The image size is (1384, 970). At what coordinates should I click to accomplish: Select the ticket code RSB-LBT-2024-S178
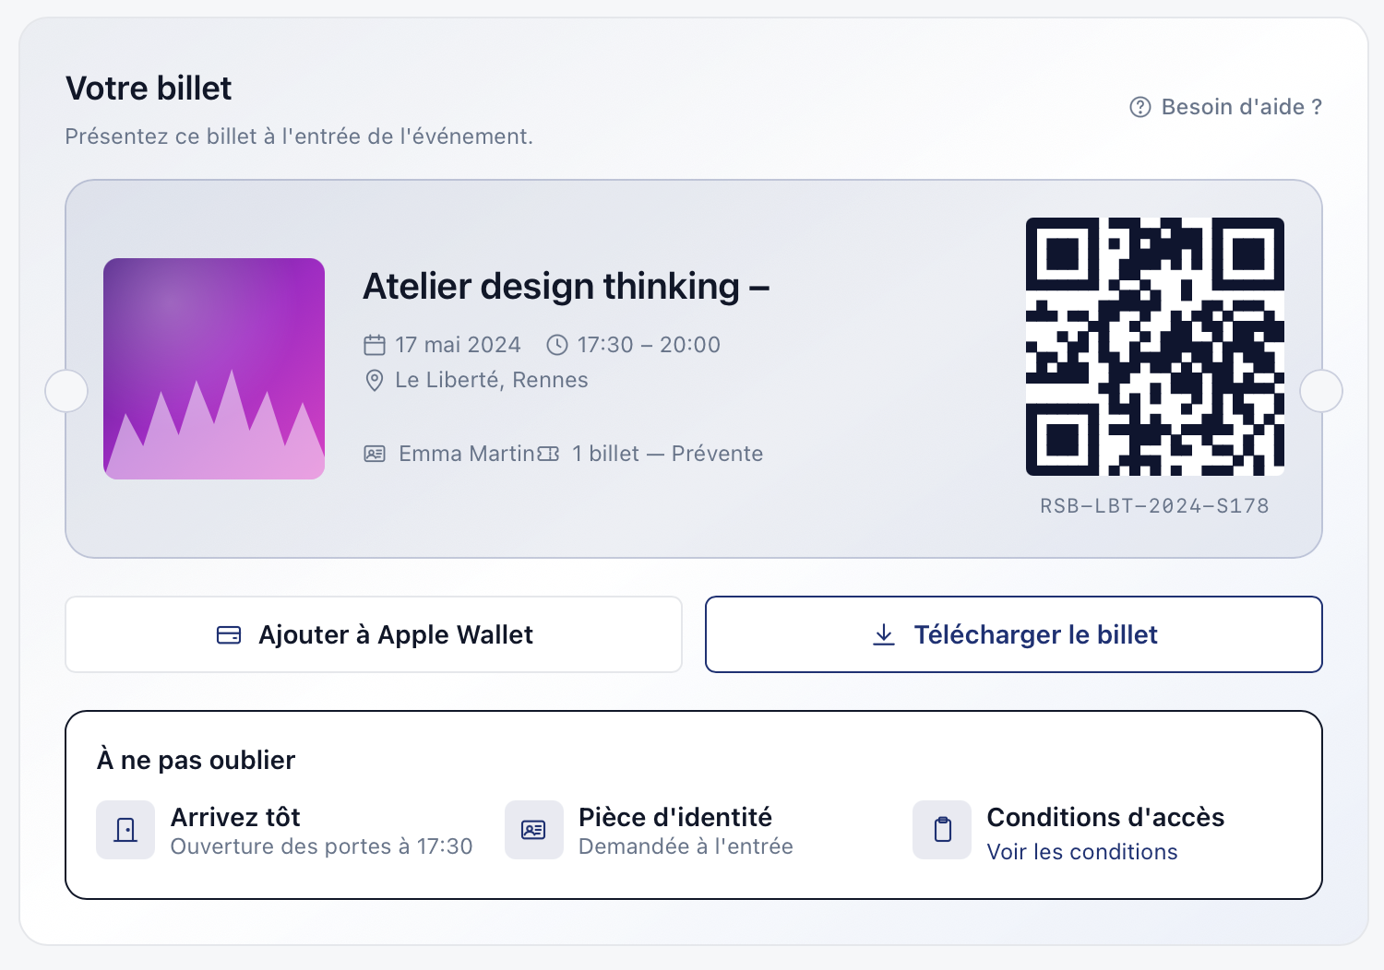[1154, 505]
